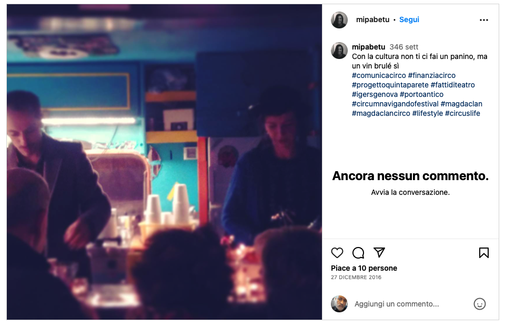Open comments with the speech bubble icon
Image resolution: width=505 pixels, height=326 pixels.
[358, 253]
